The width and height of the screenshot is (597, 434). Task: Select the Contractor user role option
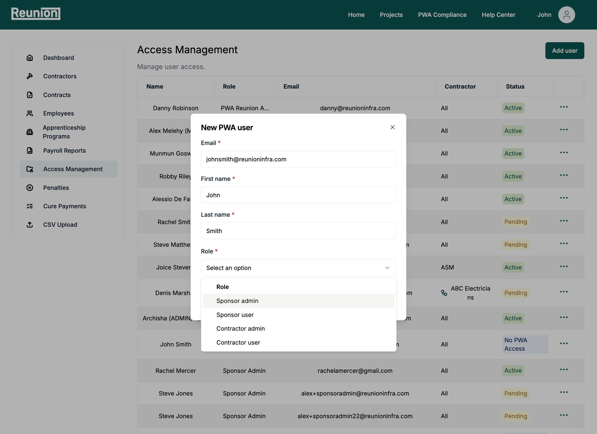[238, 343]
